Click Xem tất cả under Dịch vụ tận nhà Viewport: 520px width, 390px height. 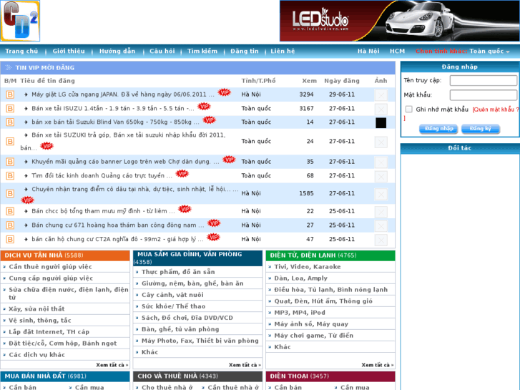[112, 365]
